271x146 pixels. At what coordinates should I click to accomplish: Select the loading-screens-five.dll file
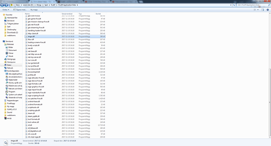pyautogui.click(x=37, y=42)
